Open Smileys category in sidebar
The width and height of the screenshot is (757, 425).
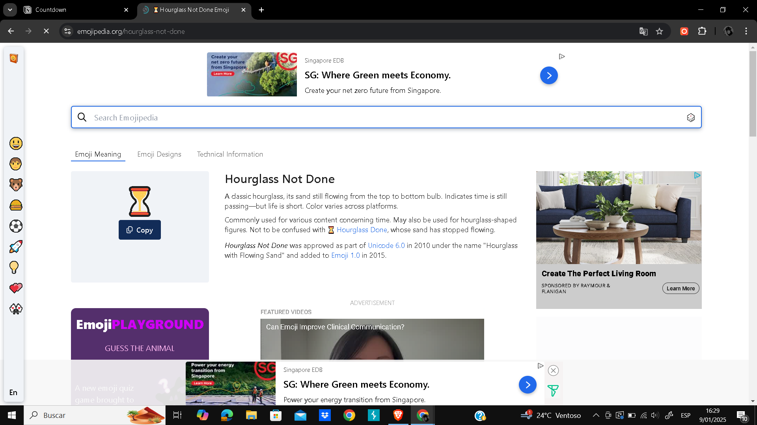point(16,143)
